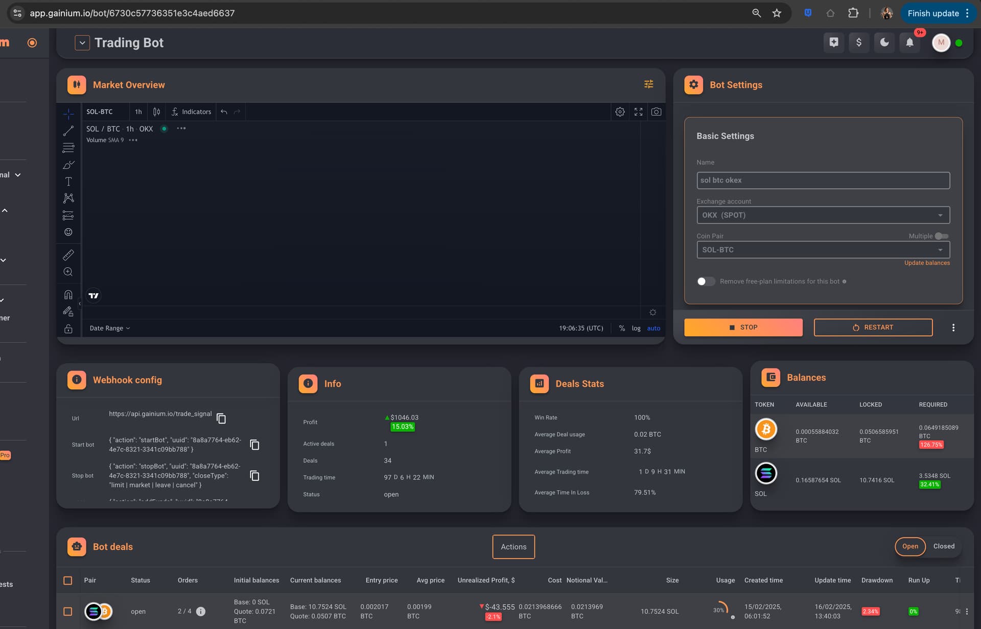
Task: Check the select-all deals header checkbox
Action: 68,580
